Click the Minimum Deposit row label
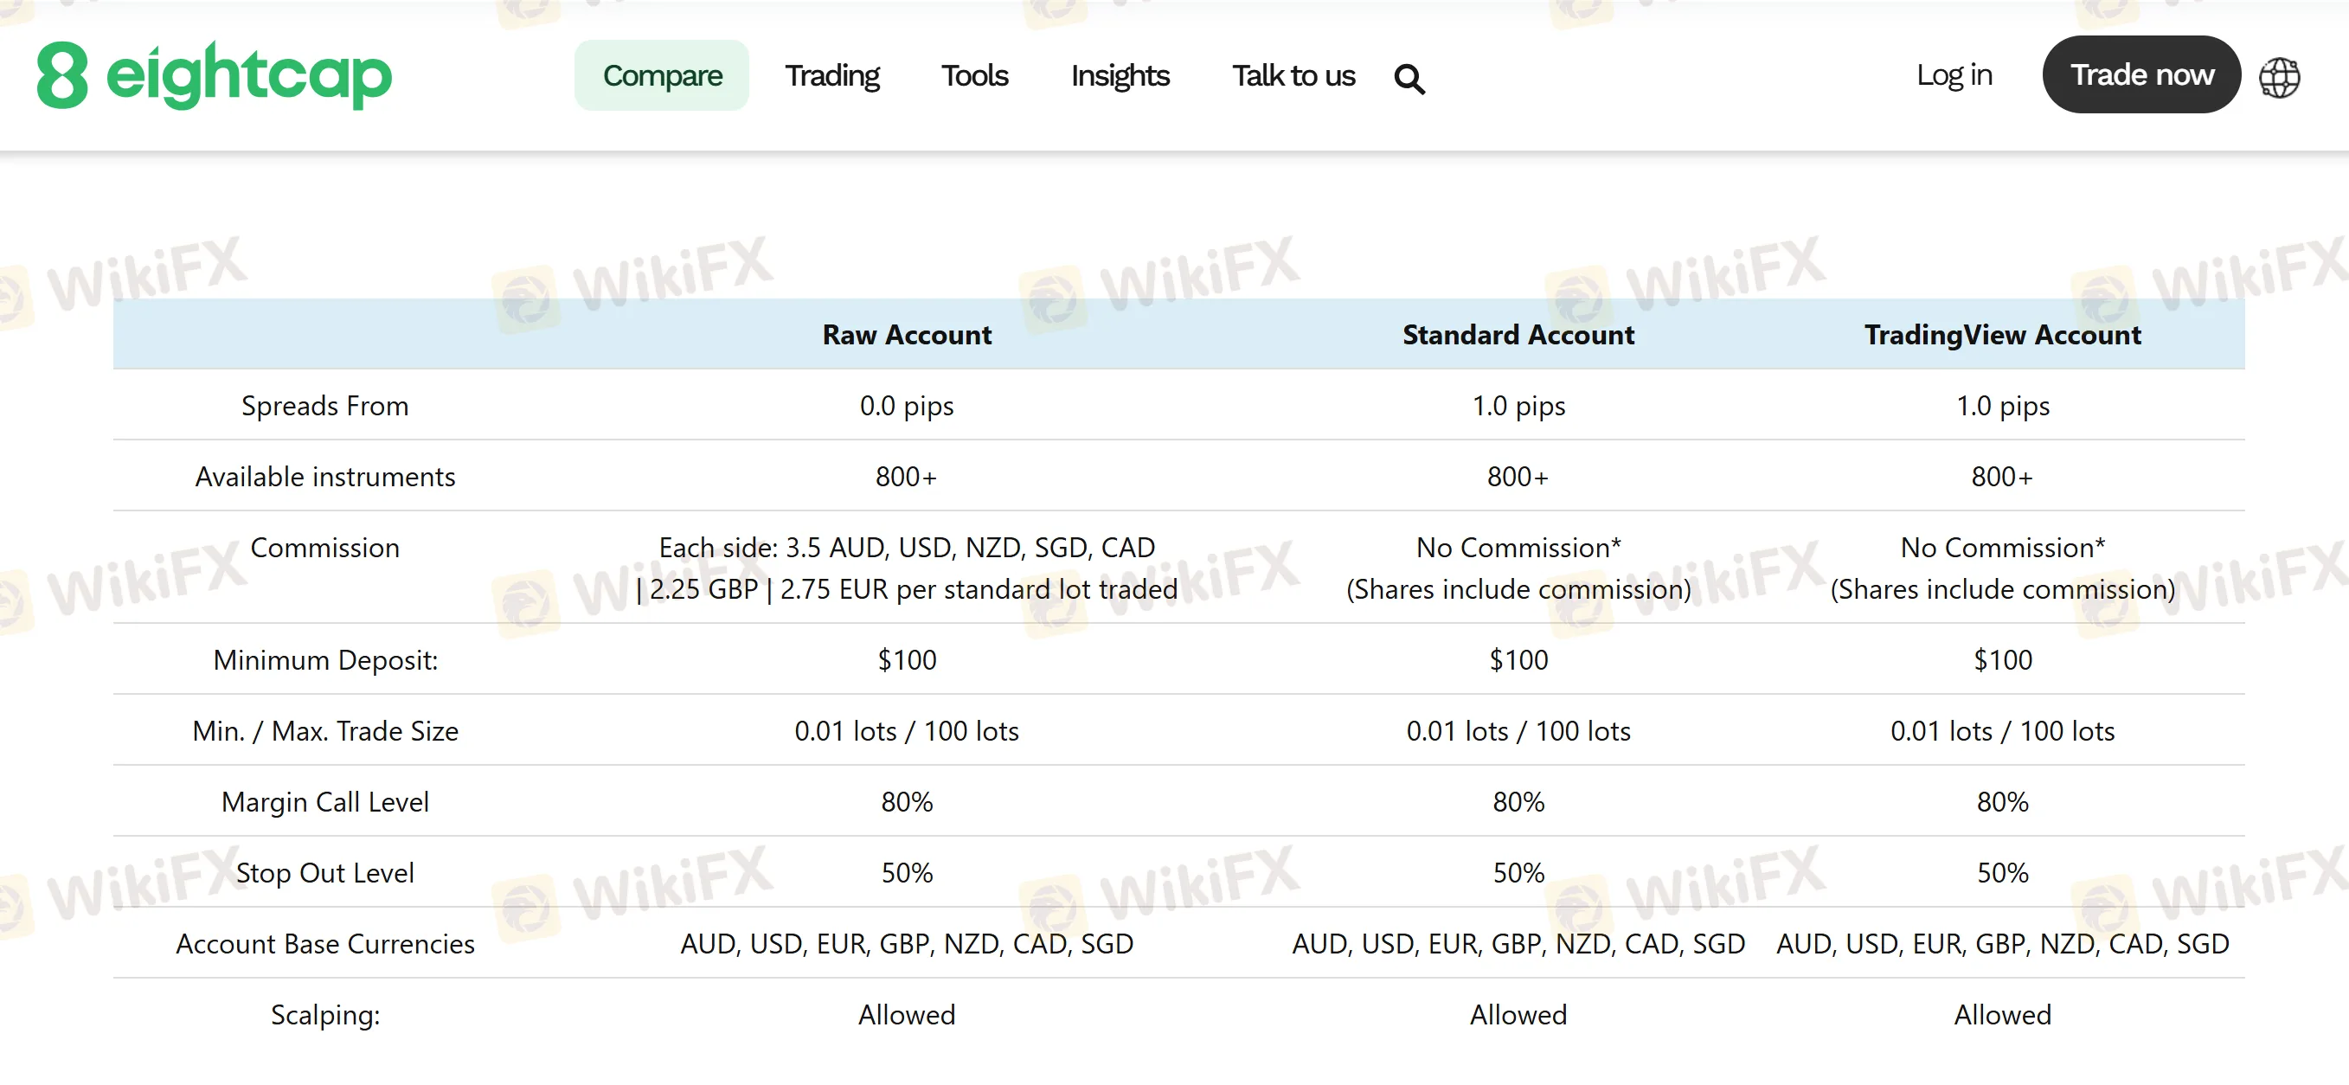Image resolution: width=2349 pixels, height=1085 pixels. coord(324,660)
